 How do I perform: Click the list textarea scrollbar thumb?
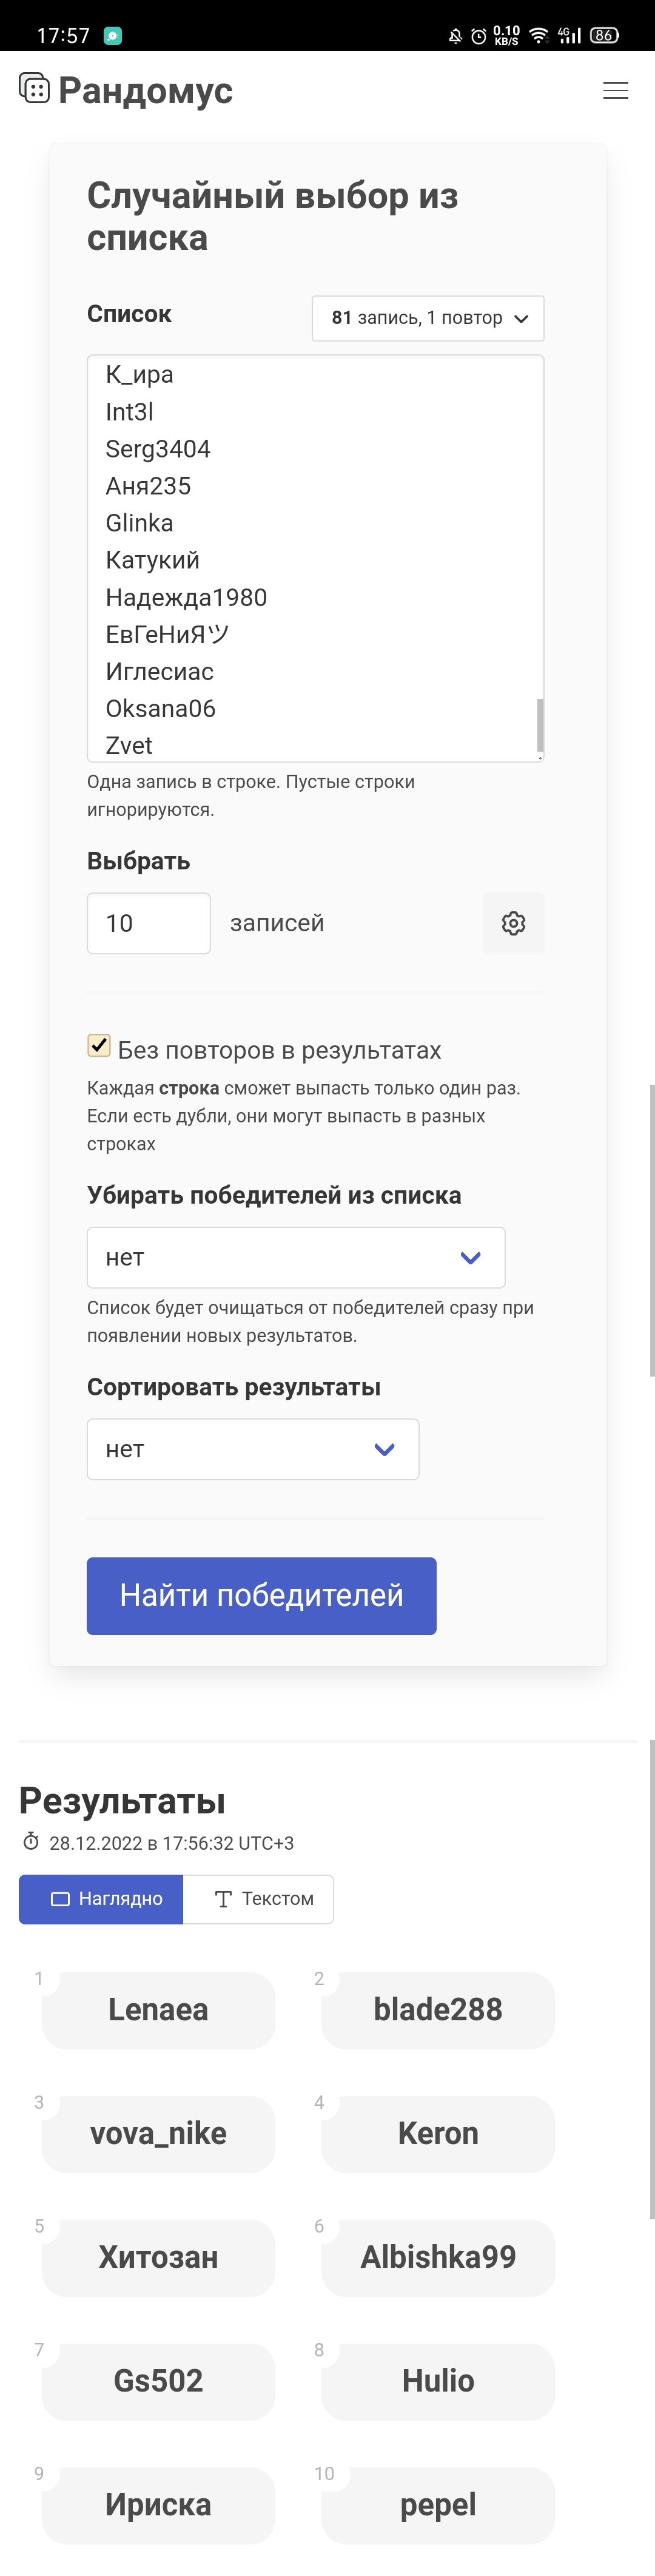pyautogui.click(x=540, y=725)
